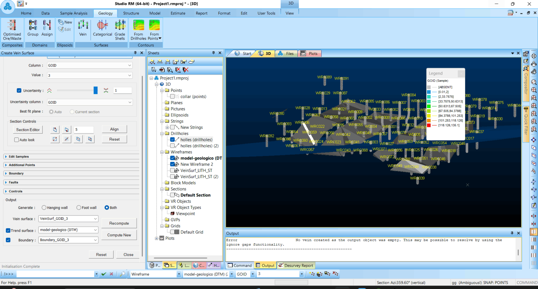Toggle the Trend surface checkbox
This screenshot has height=289, width=538.
click(x=8, y=231)
